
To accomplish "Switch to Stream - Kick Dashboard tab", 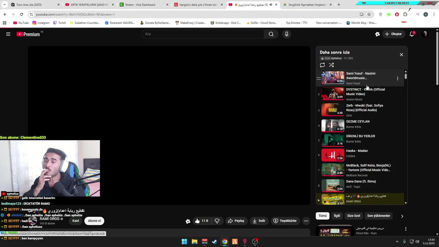I will click(144, 4).
